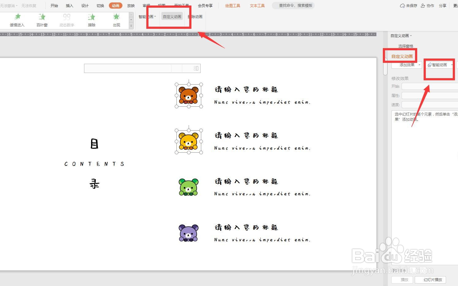The image size is (458, 286).
Task: Apply the 动态数字 animation effect
Action: click(x=67, y=20)
